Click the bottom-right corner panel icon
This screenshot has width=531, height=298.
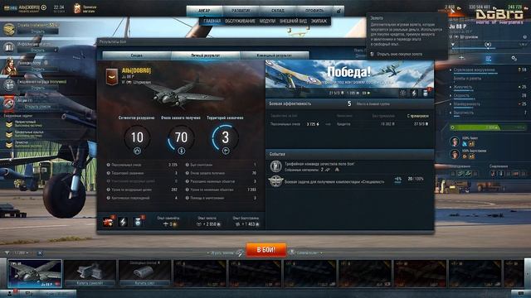pyautogui.click(x=520, y=293)
